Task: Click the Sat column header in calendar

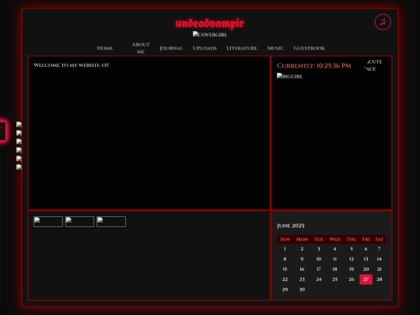Action: coord(379,240)
